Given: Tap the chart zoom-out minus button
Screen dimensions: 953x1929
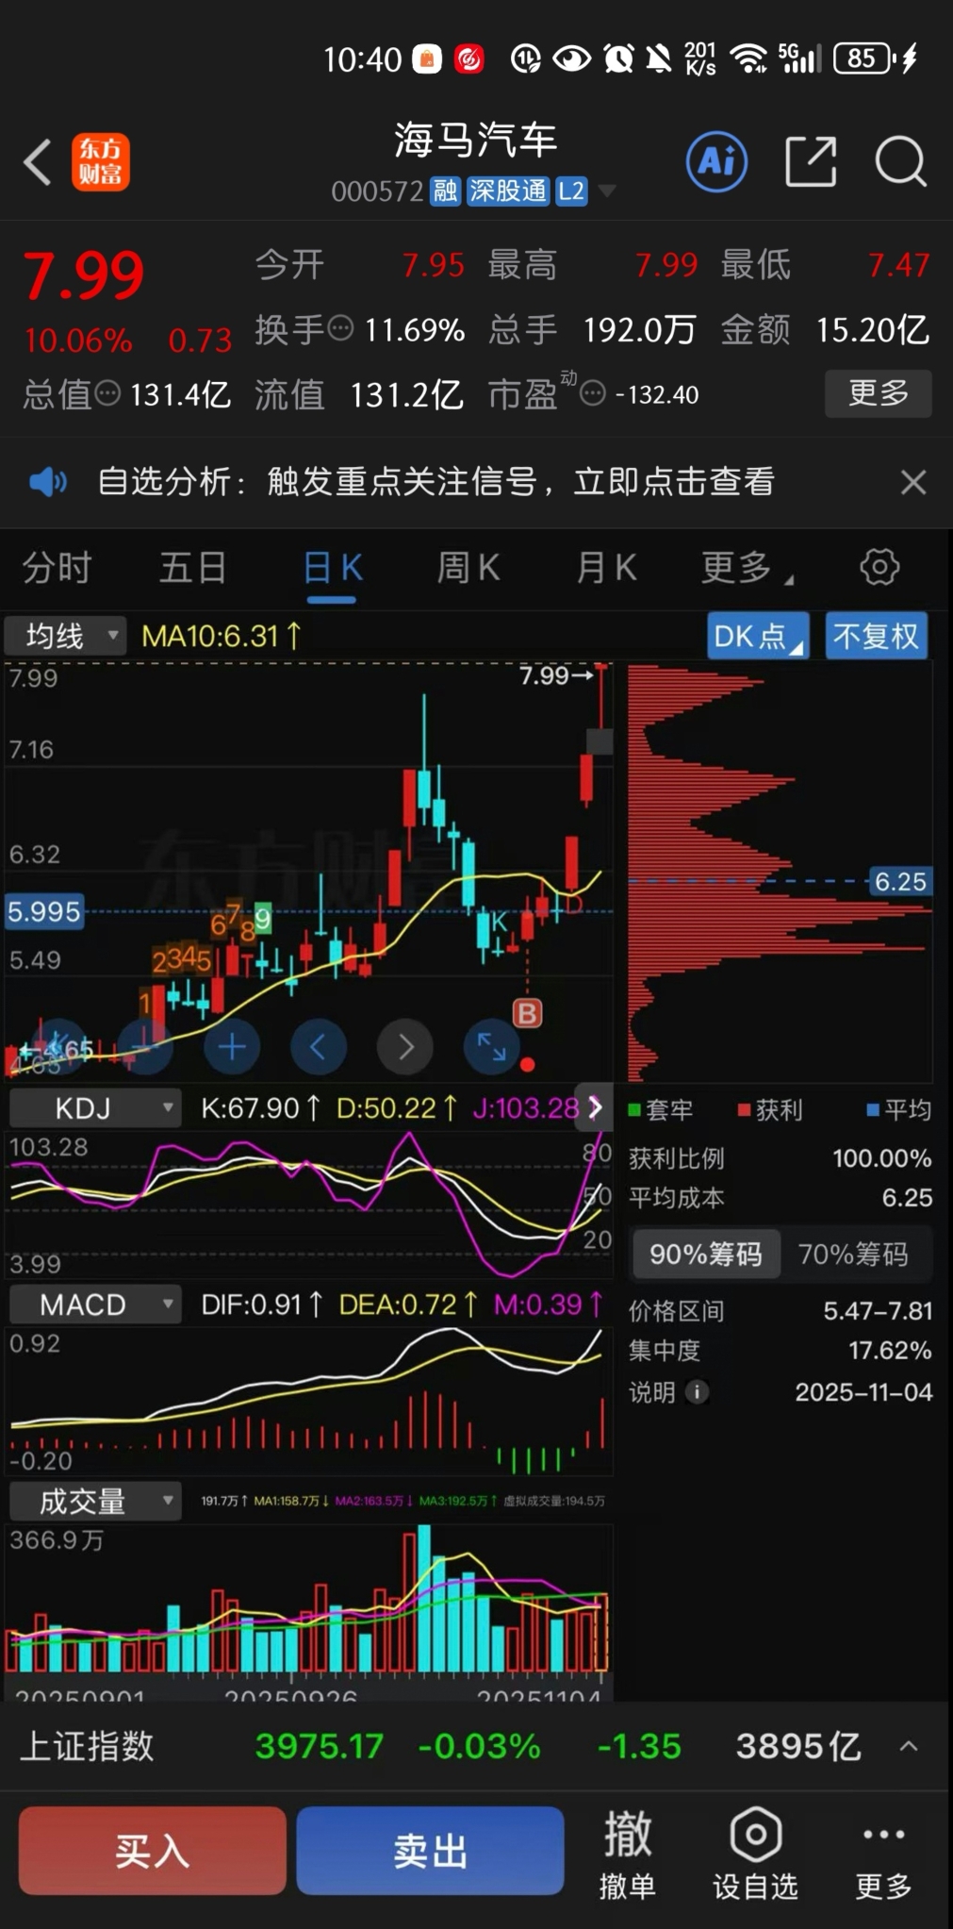Looking at the screenshot, I should [x=144, y=1046].
